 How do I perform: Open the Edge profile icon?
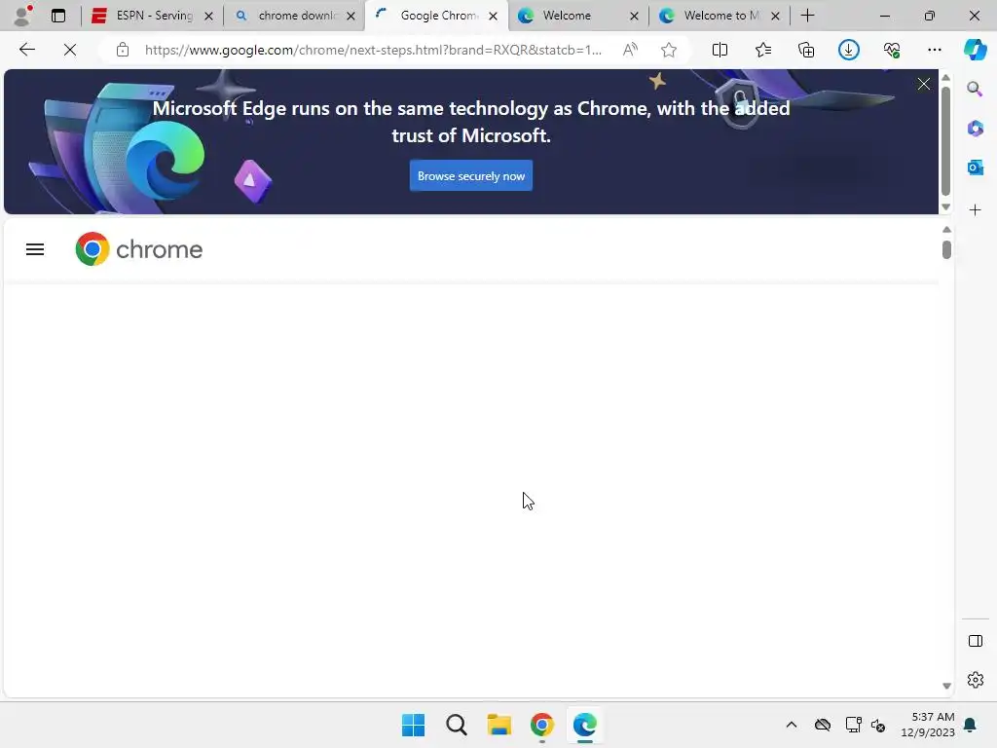23,15
